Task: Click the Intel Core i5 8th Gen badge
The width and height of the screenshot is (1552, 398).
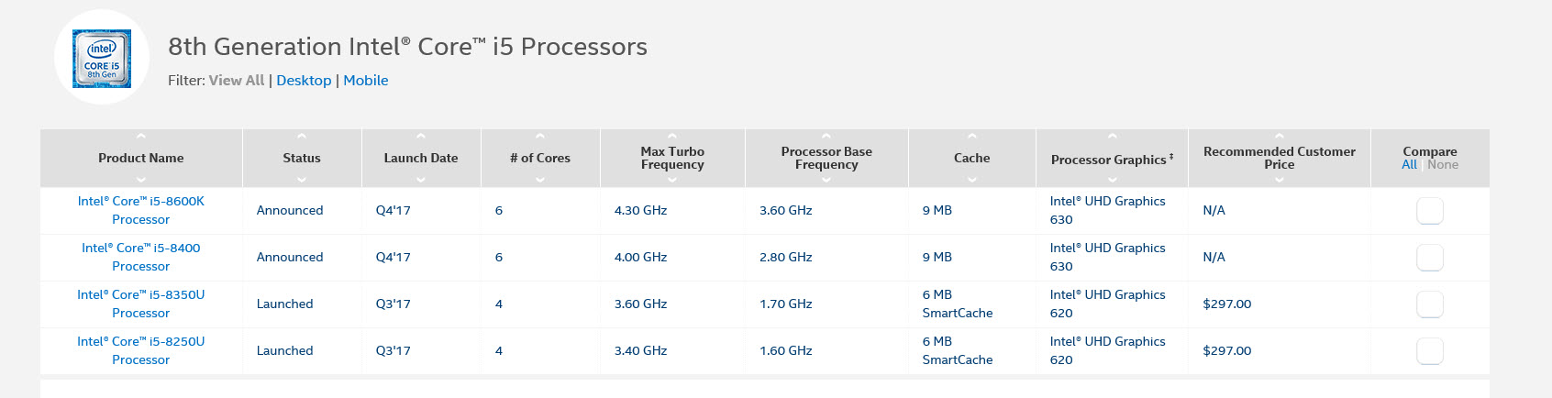Action: coord(102,58)
